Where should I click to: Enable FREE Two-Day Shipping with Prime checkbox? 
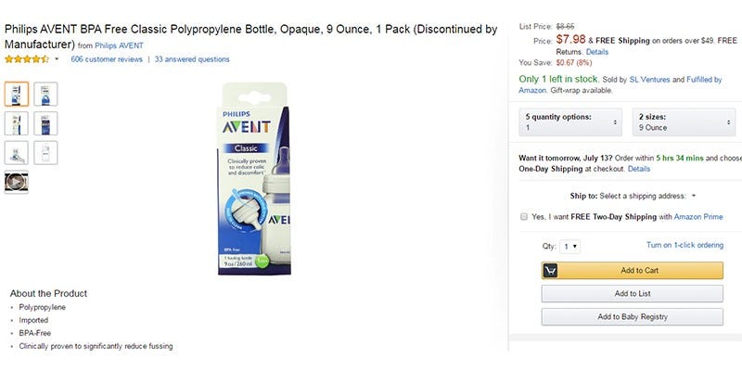[524, 217]
